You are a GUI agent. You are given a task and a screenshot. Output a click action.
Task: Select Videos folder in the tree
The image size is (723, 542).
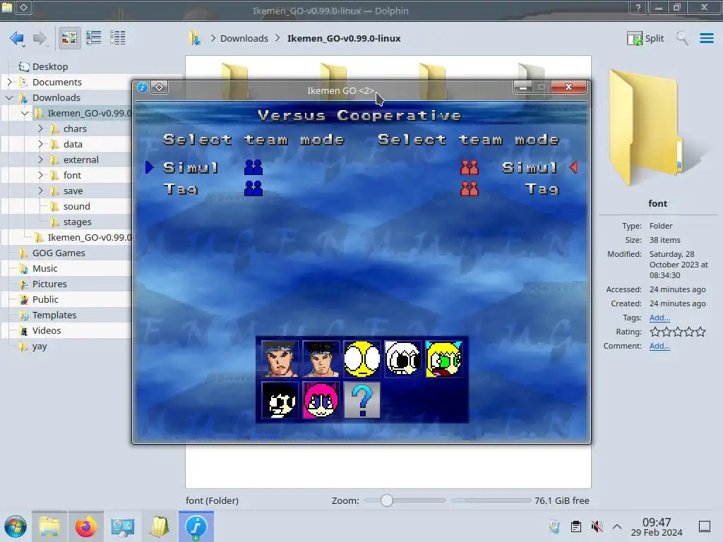pos(46,330)
